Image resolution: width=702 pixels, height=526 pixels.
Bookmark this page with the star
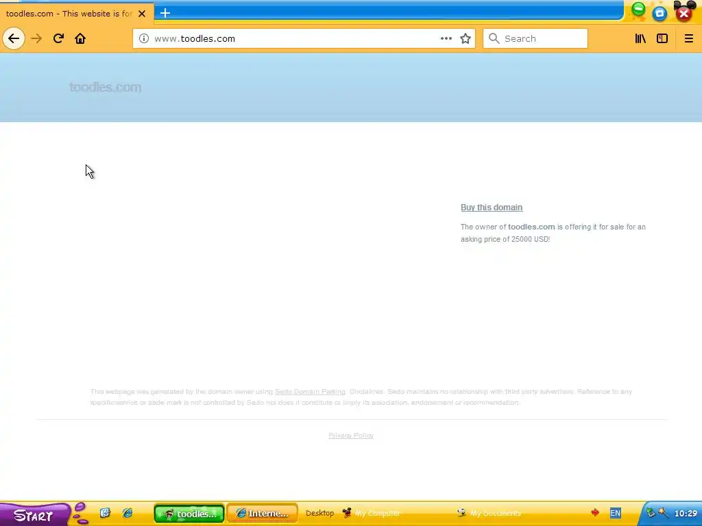tap(465, 38)
